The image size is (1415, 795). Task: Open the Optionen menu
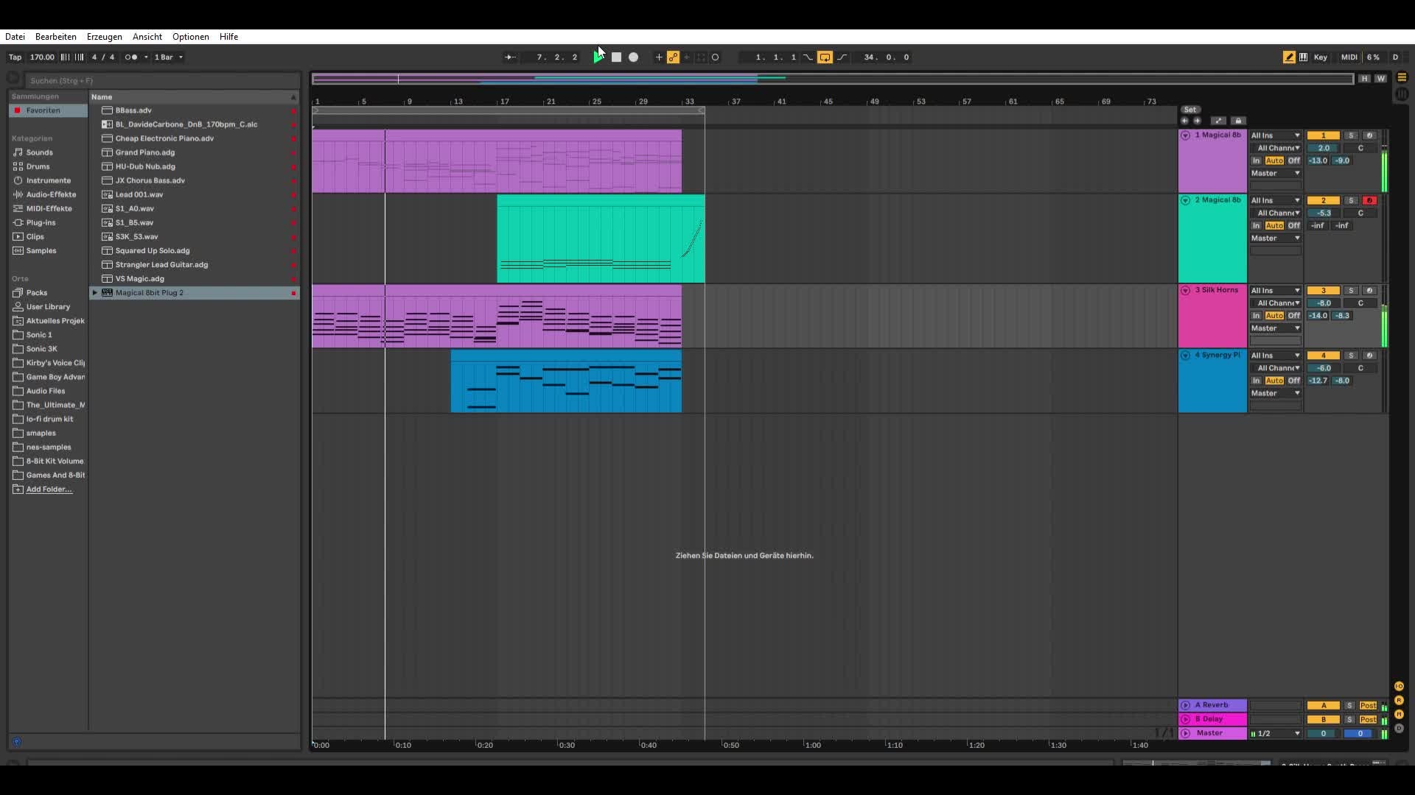tap(191, 37)
